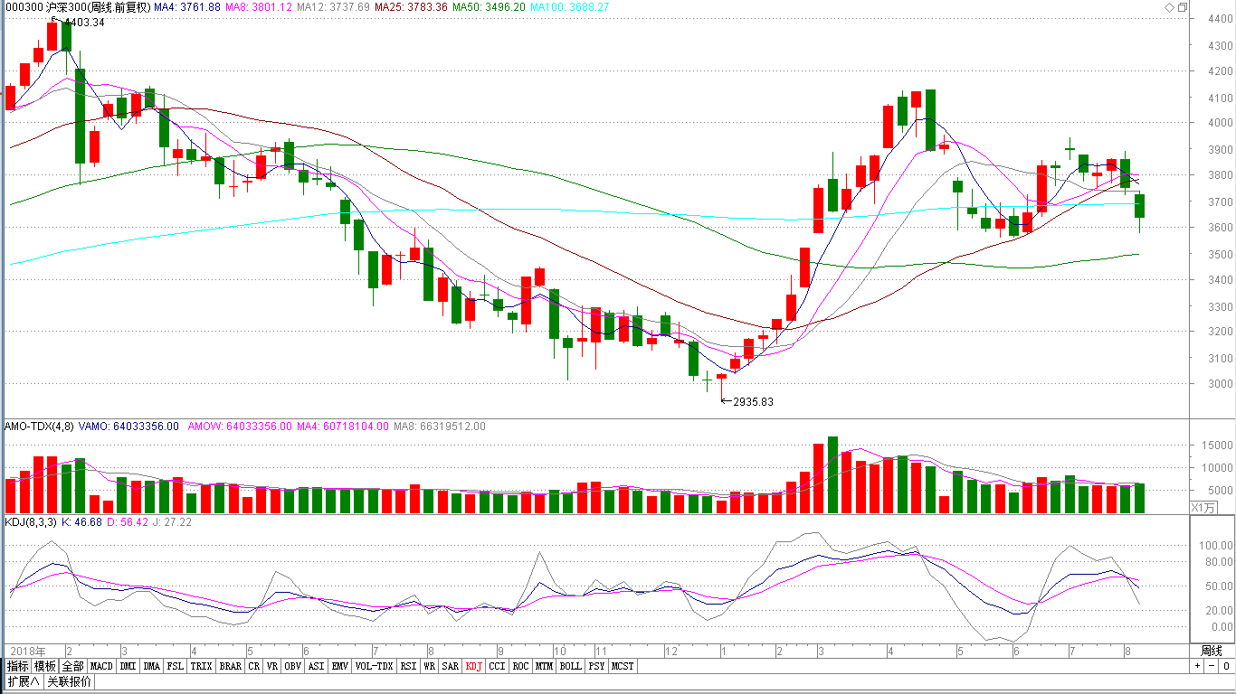Click the MA8: 66319512.00 volume value

click(x=440, y=427)
